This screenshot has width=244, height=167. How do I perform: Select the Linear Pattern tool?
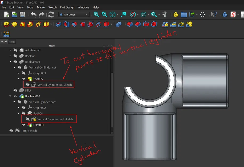point(173,24)
